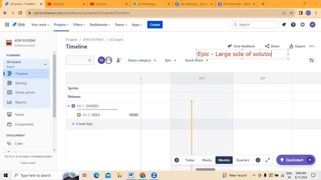
Task: Open the help question mark icon
Action: (x=293, y=24)
